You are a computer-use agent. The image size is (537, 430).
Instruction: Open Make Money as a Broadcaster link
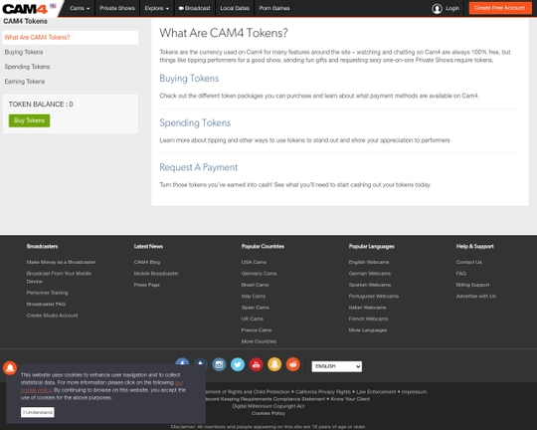tap(61, 262)
